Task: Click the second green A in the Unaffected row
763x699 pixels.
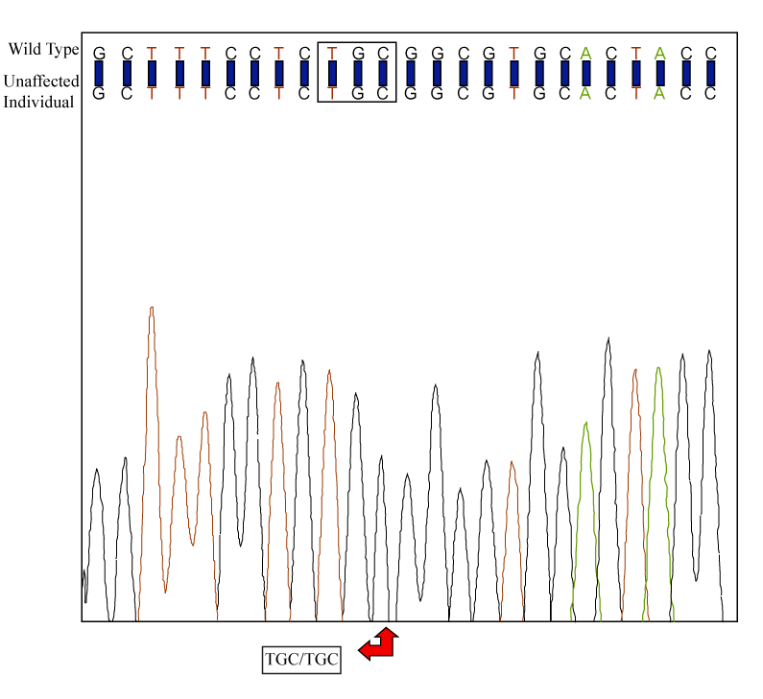Action: (659, 93)
